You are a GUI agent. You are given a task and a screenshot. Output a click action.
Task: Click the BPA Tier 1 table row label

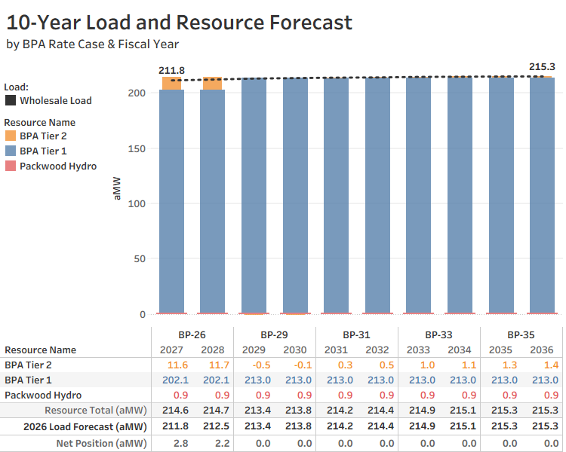click(28, 380)
